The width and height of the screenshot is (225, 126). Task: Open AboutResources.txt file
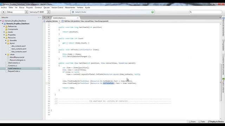point(17,57)
